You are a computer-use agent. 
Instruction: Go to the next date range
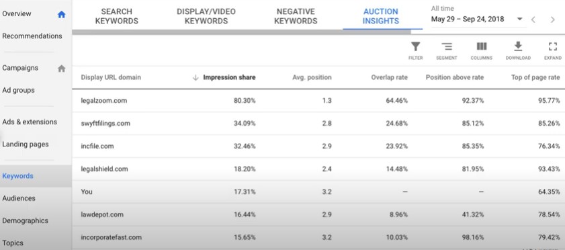click(x=552, y=19)
